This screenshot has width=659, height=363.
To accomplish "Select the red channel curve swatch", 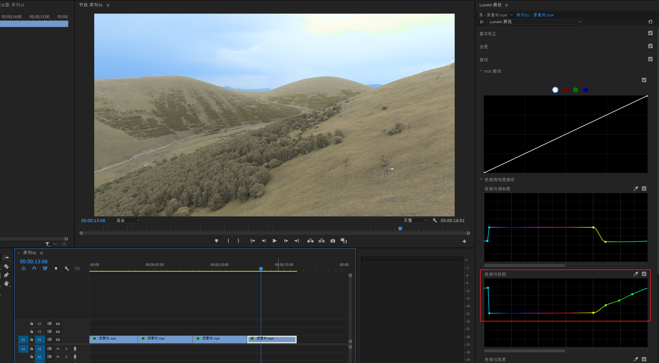I will (565, 90).
